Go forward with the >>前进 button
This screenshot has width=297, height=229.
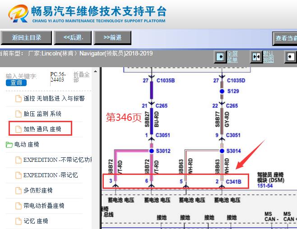(112, 37)
